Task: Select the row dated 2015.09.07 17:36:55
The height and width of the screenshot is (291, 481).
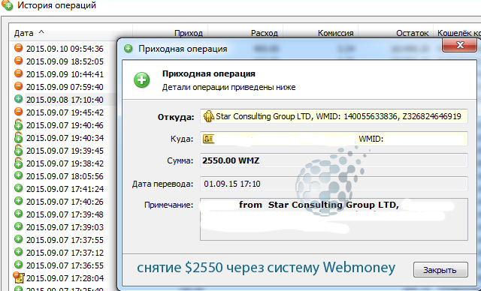Action: pyautogui.click(x=65, y=265)
